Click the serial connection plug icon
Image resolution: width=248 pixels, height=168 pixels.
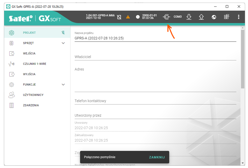click(x=166, y=17)
